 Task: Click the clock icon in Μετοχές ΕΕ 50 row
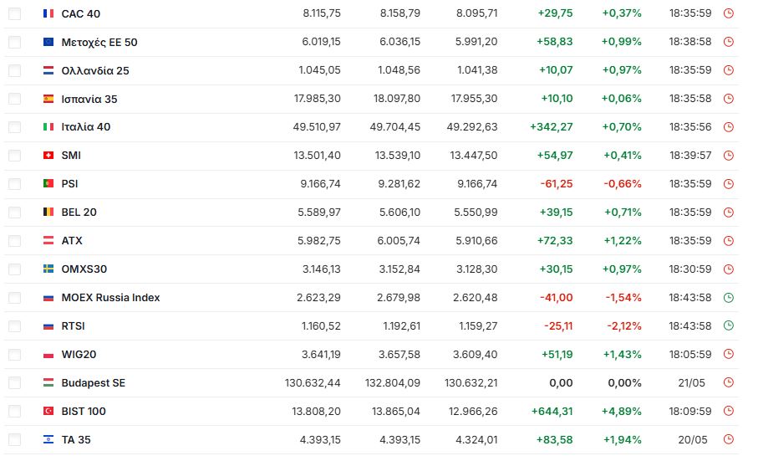point(728,42)
